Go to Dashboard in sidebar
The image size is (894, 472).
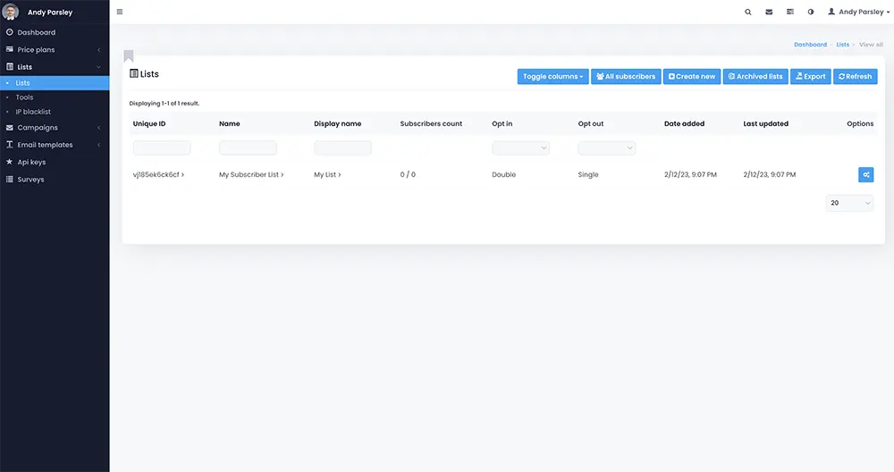coord(55,32)
